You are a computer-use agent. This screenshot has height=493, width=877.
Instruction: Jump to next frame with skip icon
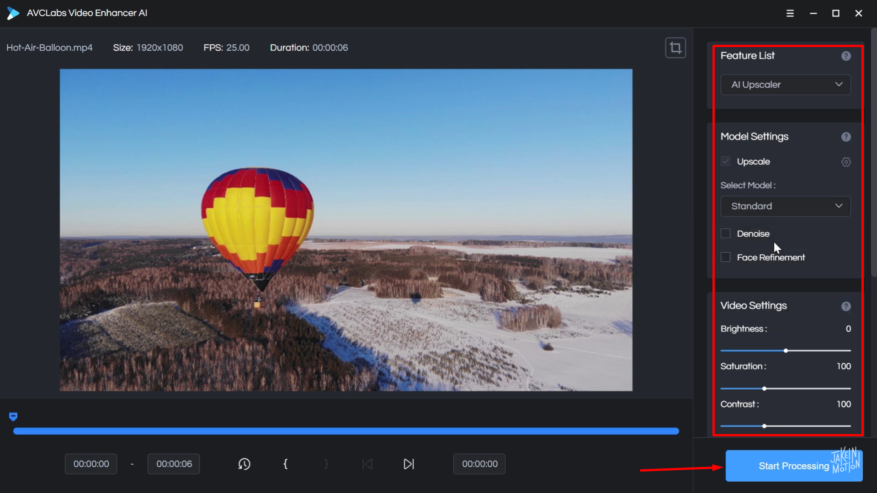[409, 464]
